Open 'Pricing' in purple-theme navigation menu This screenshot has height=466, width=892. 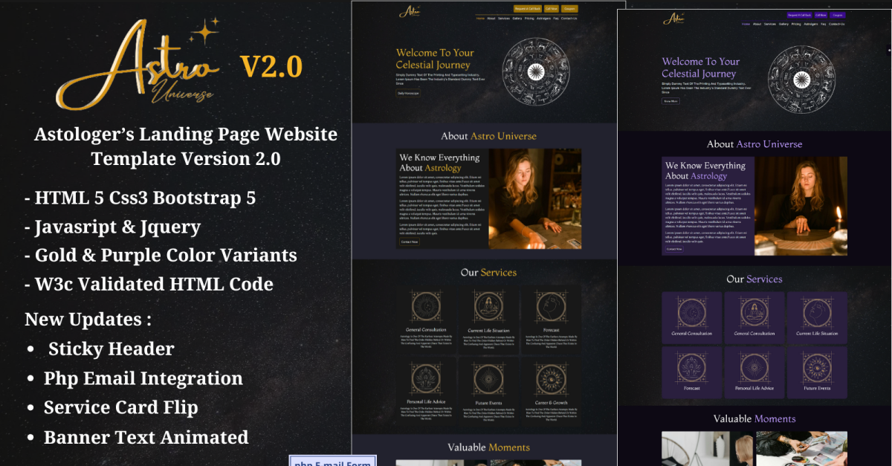[796, 25]
